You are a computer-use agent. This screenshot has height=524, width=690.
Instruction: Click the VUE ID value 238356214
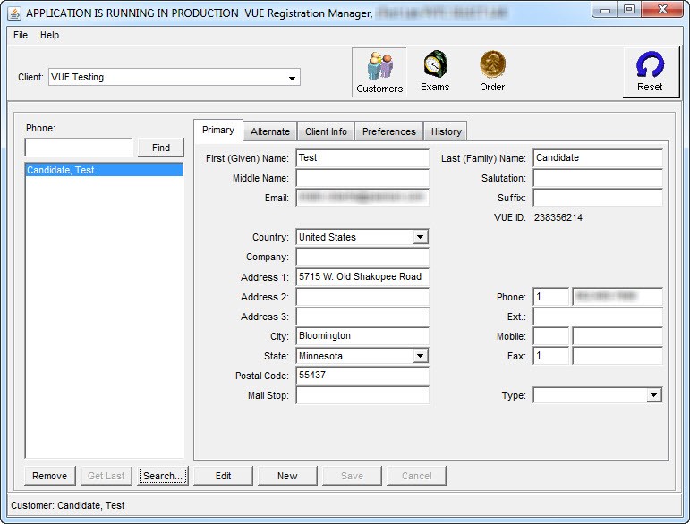tap(558, 217)
